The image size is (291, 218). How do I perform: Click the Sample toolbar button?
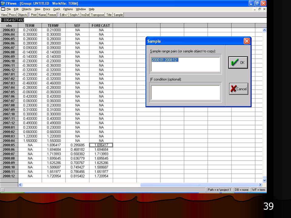[x=118, y=15]
